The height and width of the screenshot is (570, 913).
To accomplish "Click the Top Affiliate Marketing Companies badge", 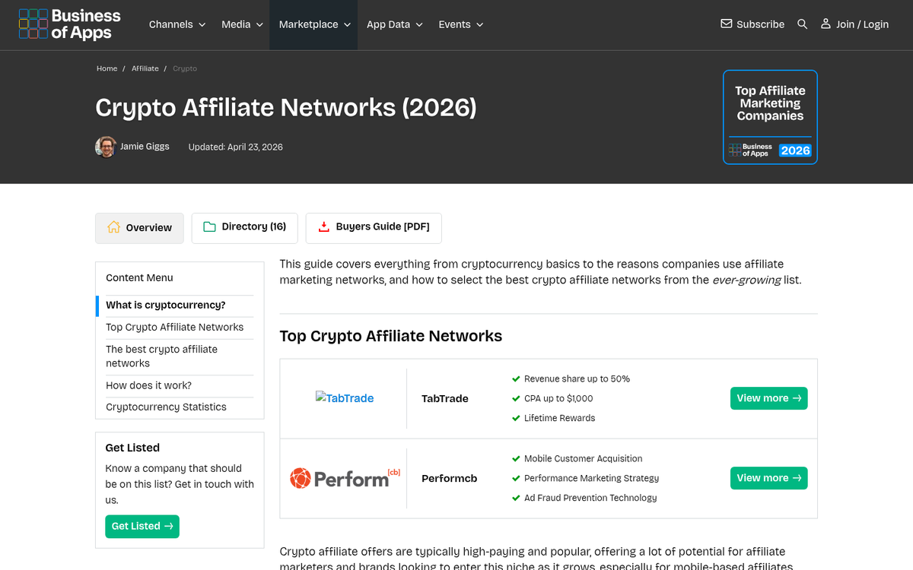I will [x=770, y=117].
